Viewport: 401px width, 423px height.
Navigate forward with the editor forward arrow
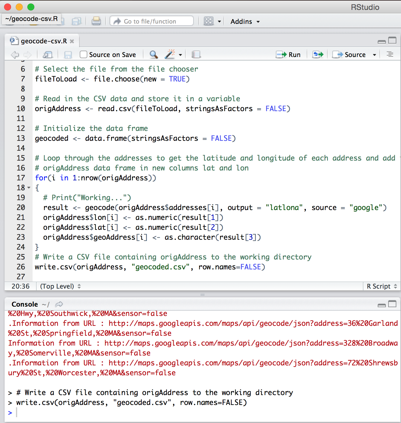(27, 55)
